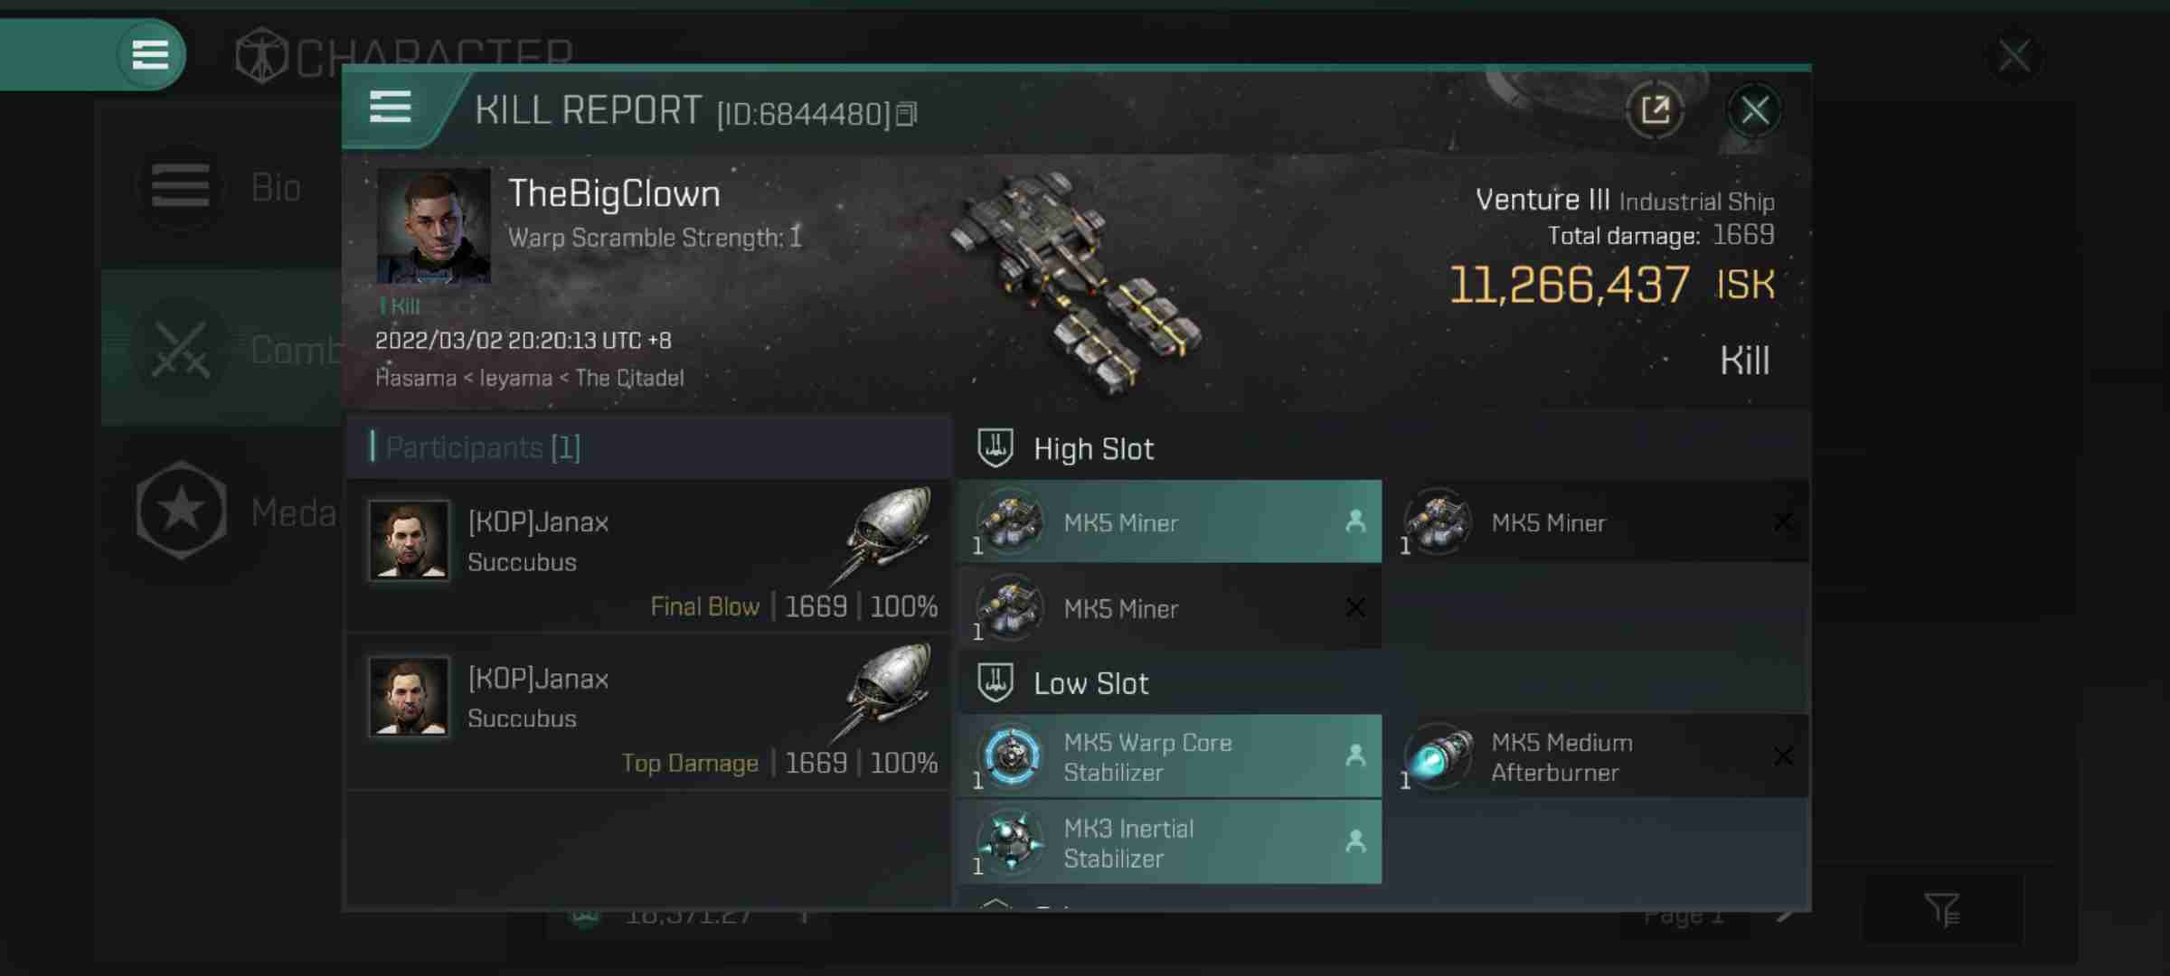Copy the kill report ID
This screenshot has height=976, width=2170.
pyautogui.click(x=907, y=114)
